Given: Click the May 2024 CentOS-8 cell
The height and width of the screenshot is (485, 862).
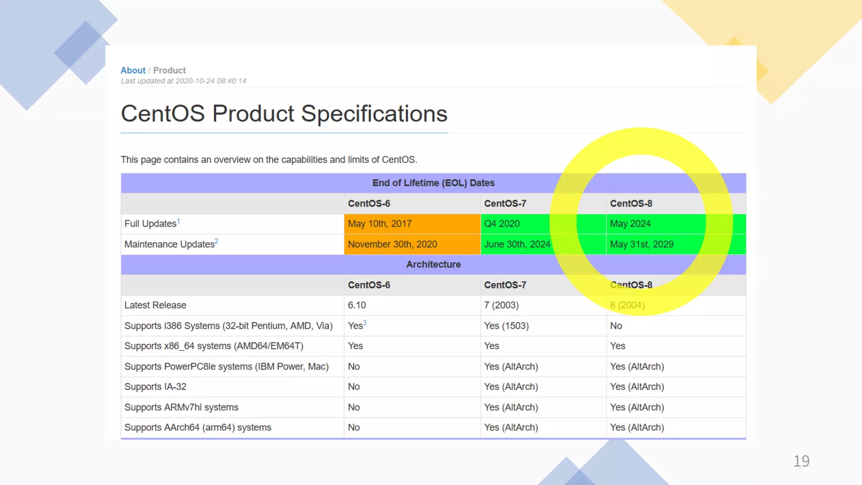Looking at the screenshot, I should coord(630,224).
